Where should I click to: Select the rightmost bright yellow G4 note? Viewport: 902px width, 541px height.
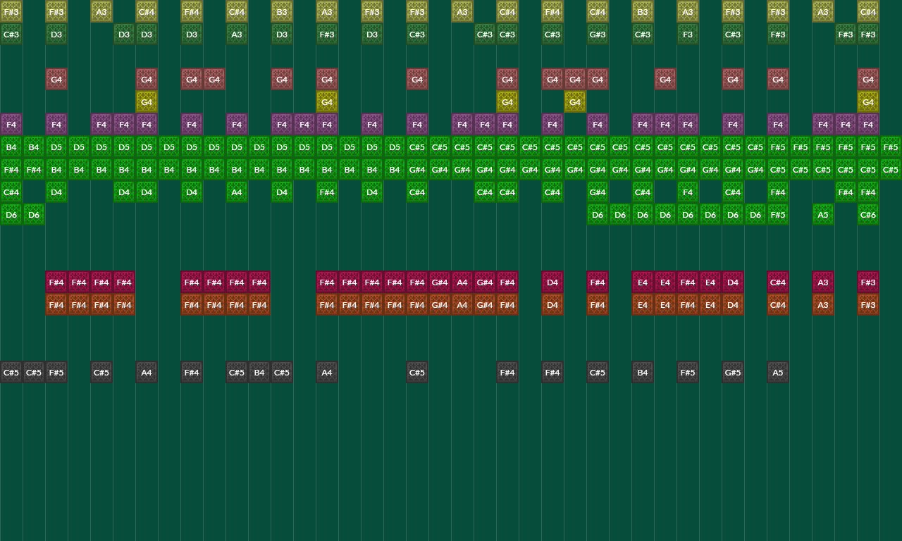pos(868,102)
